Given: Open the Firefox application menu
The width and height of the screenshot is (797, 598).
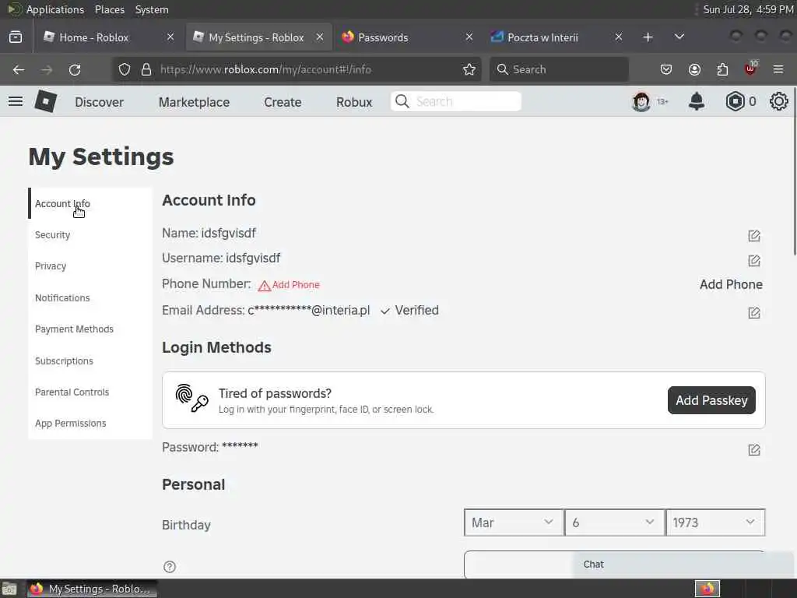Looking at the screenshot, I should [x=778, y=69].
